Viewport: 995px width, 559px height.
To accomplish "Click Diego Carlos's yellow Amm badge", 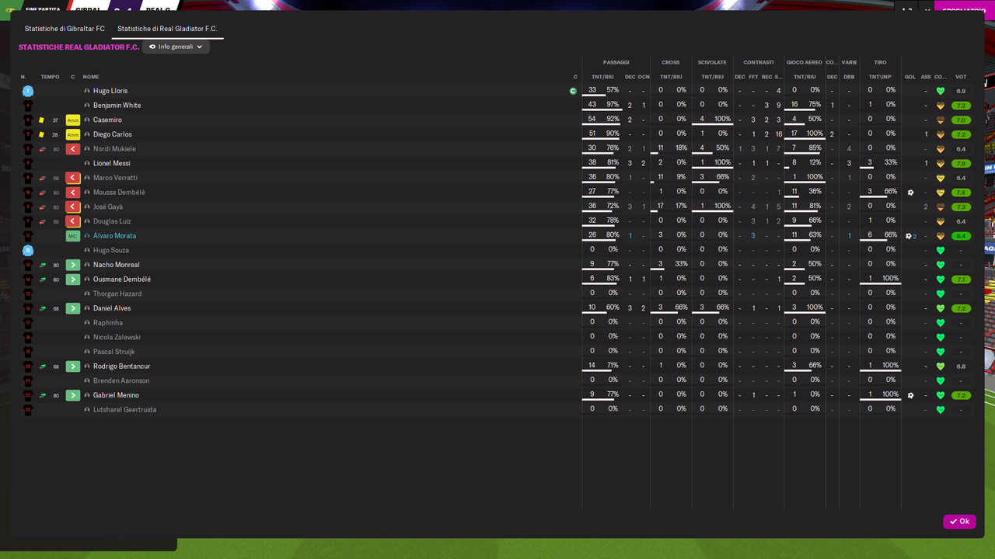I will [x=73, y=134].
